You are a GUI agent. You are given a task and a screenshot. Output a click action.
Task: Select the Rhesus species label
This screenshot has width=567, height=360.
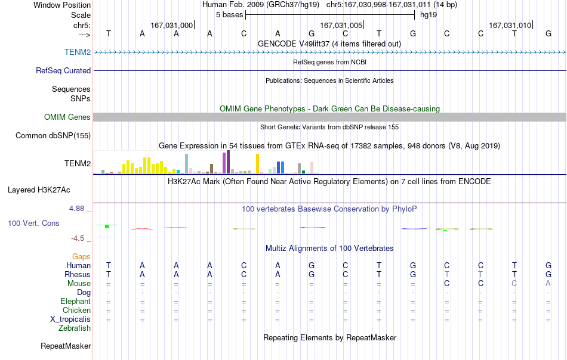(78, 274)
